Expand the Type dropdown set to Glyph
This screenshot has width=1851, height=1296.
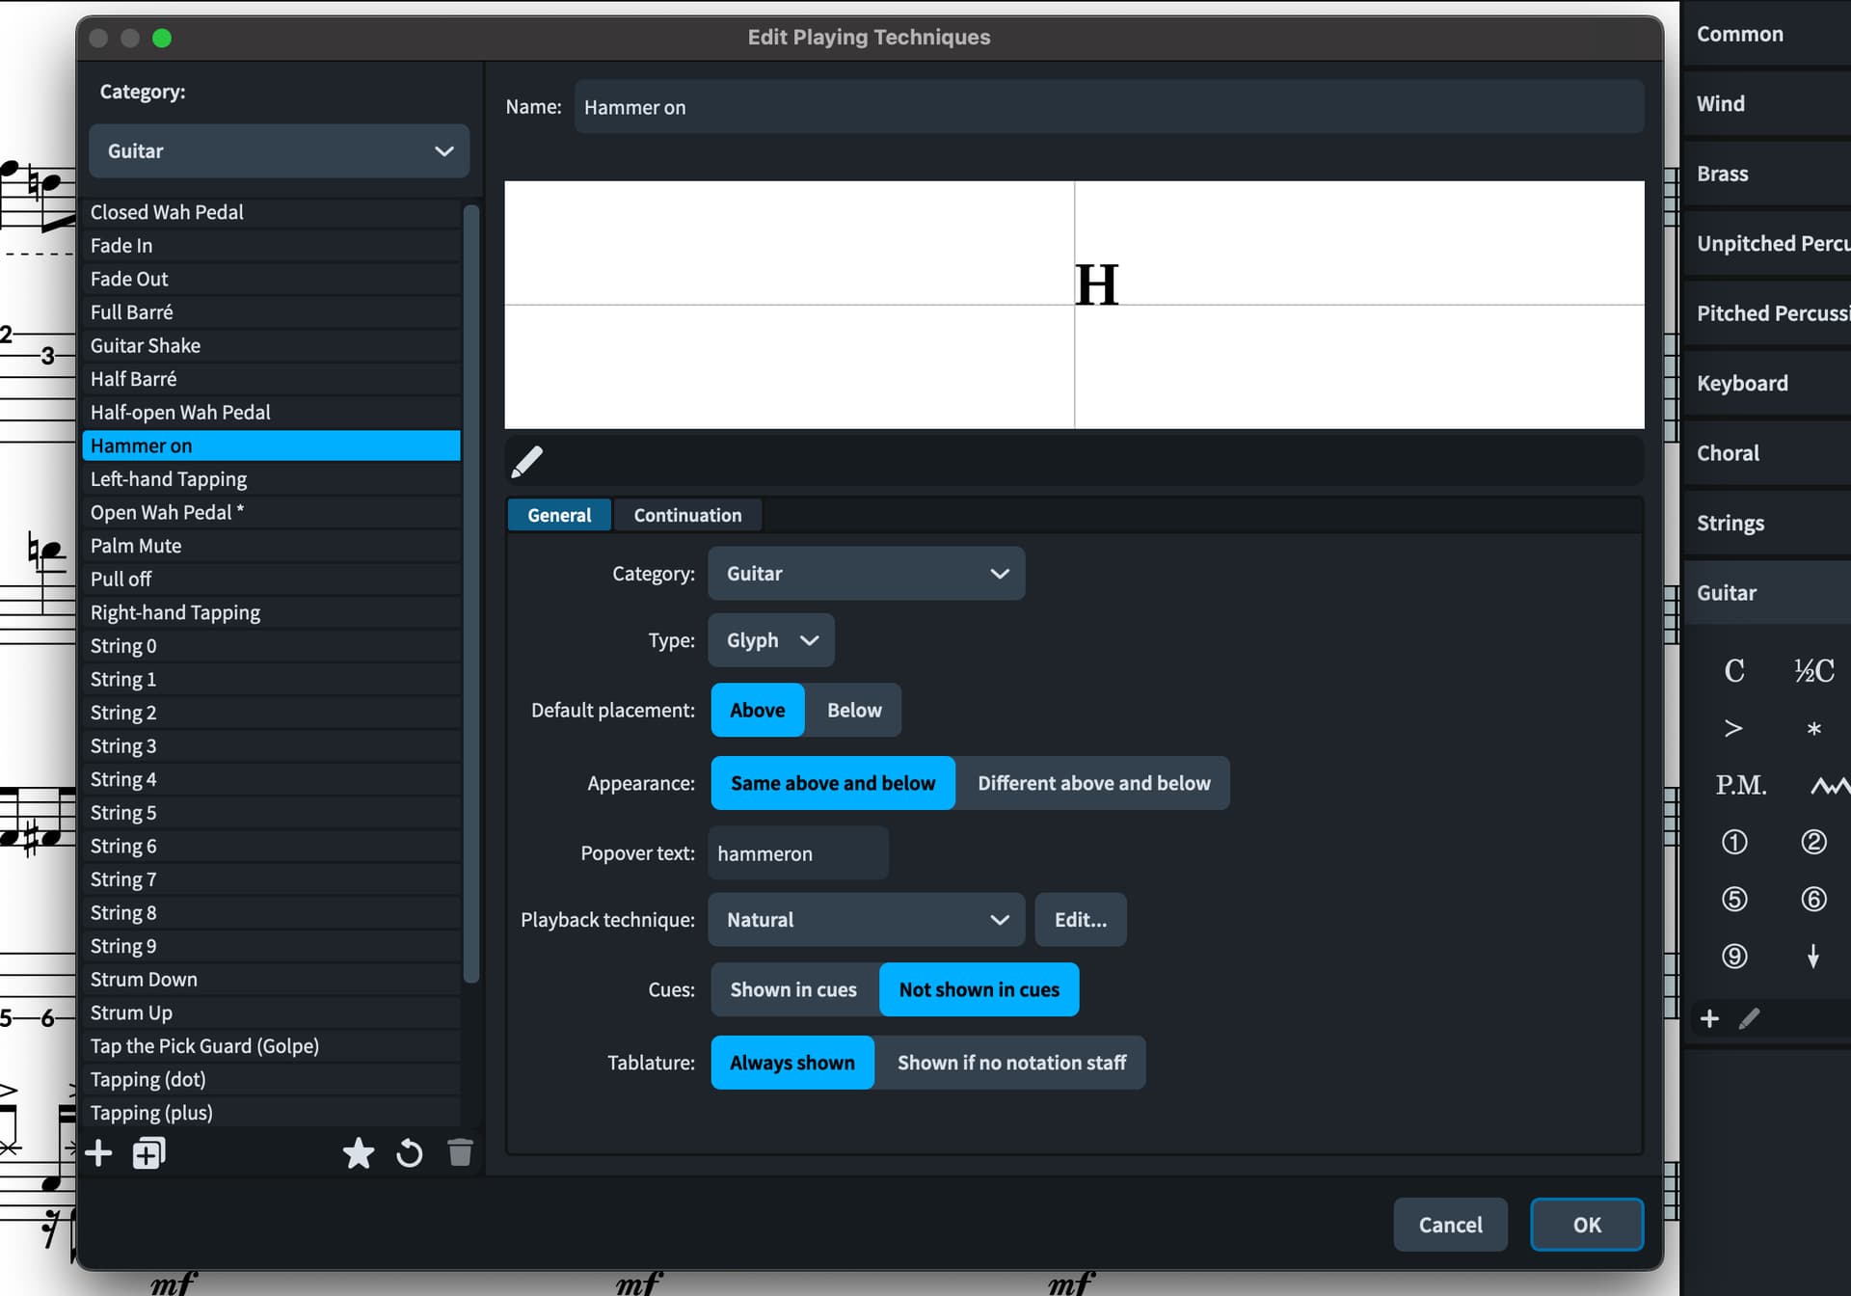(770, 640)
